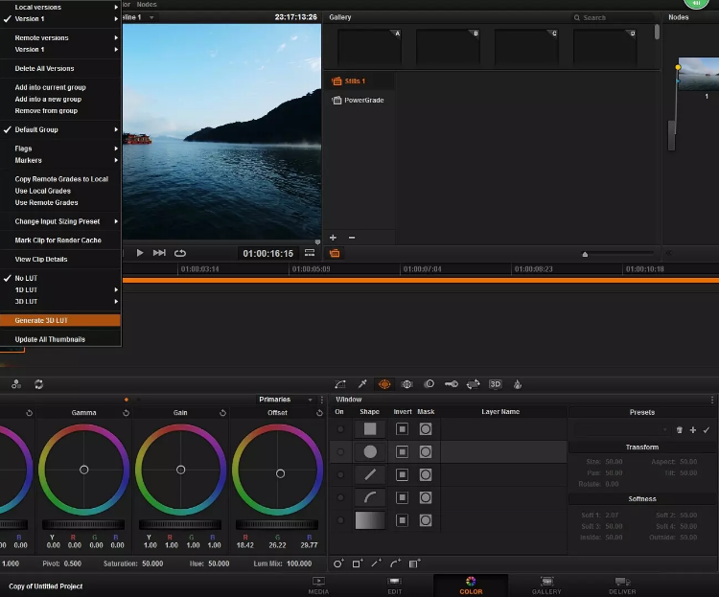This screenshot has height=597, width=719.
Task: Switch to the DELIVER page
Action: 622,586
